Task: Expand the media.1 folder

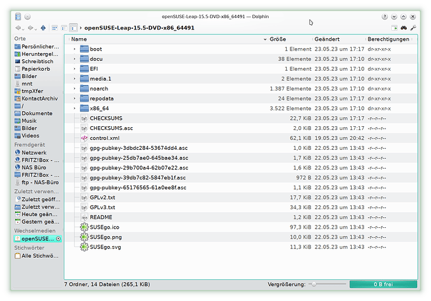Action: pos(74,79)
